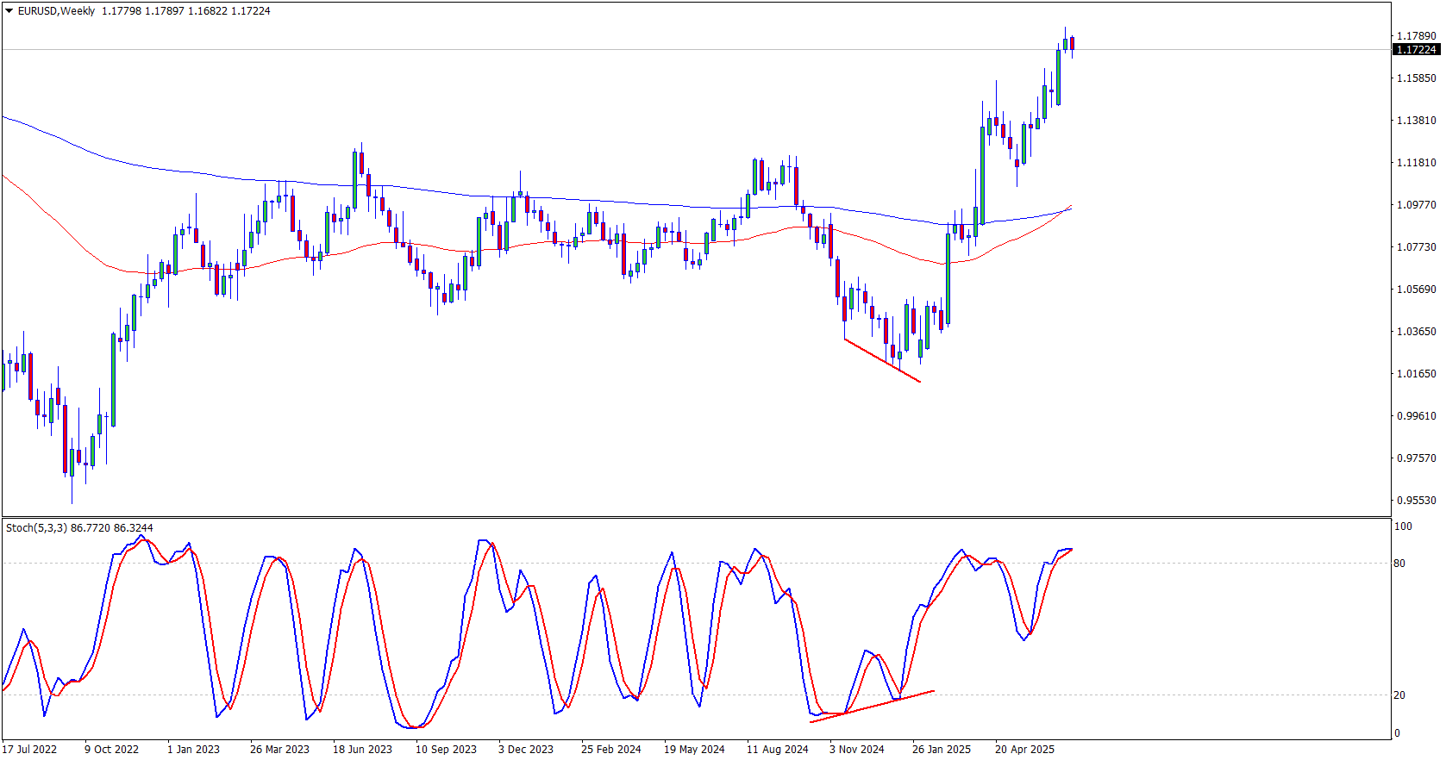1446x760 pixels.
Task: Click the Stochastic 20 level label
Action: pos(1399,695)
